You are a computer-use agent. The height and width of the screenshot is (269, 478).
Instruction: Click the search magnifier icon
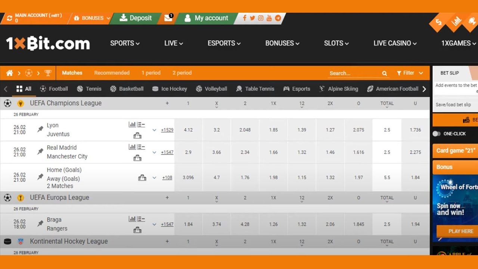[x=385, y=73]
